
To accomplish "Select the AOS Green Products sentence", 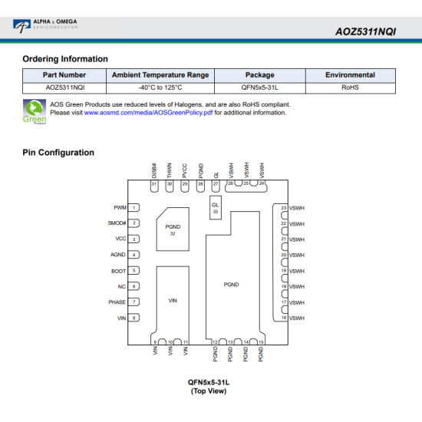I will coord(170,104).
